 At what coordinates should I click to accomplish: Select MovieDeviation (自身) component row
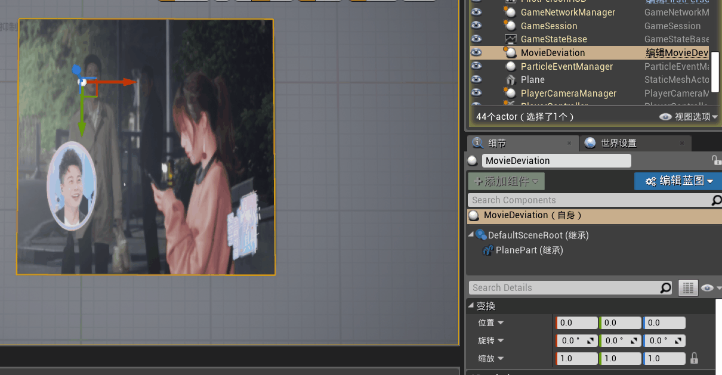pos(594,215)
